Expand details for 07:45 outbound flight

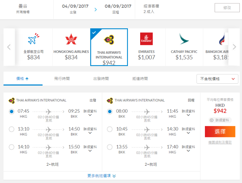(x=90, y=113)
